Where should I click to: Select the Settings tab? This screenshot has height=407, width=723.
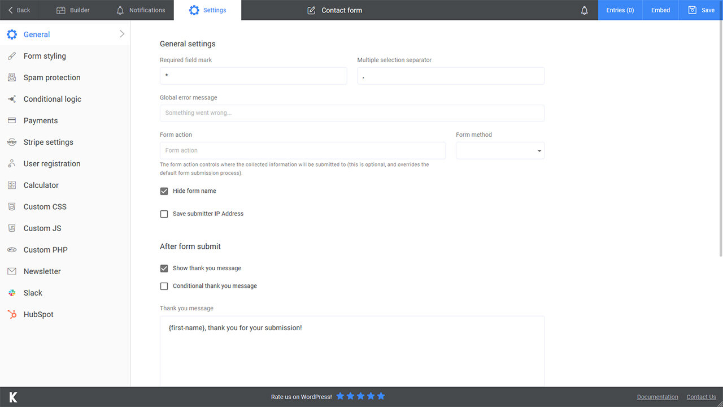point(207,10)
